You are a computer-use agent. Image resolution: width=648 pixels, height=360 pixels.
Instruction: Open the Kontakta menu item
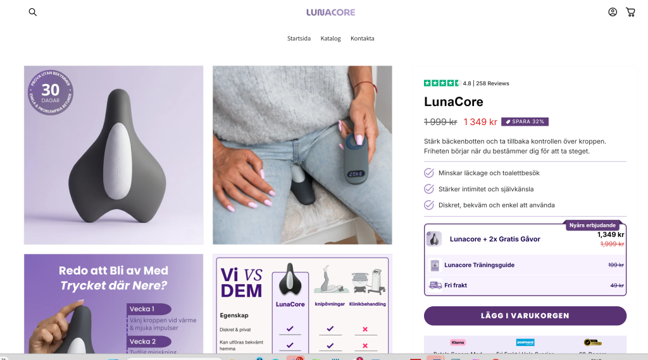tap(363, 39)
